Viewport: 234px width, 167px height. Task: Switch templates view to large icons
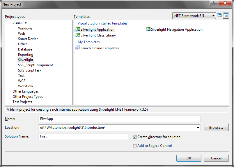[x=219, y=15]
